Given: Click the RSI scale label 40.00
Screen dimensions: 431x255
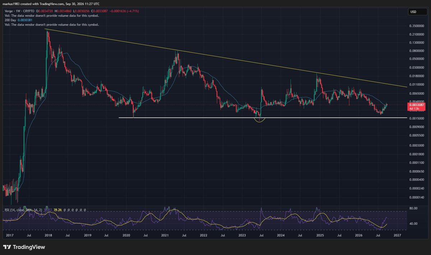Looking at the screenshot, I should (x=413, y=224).
